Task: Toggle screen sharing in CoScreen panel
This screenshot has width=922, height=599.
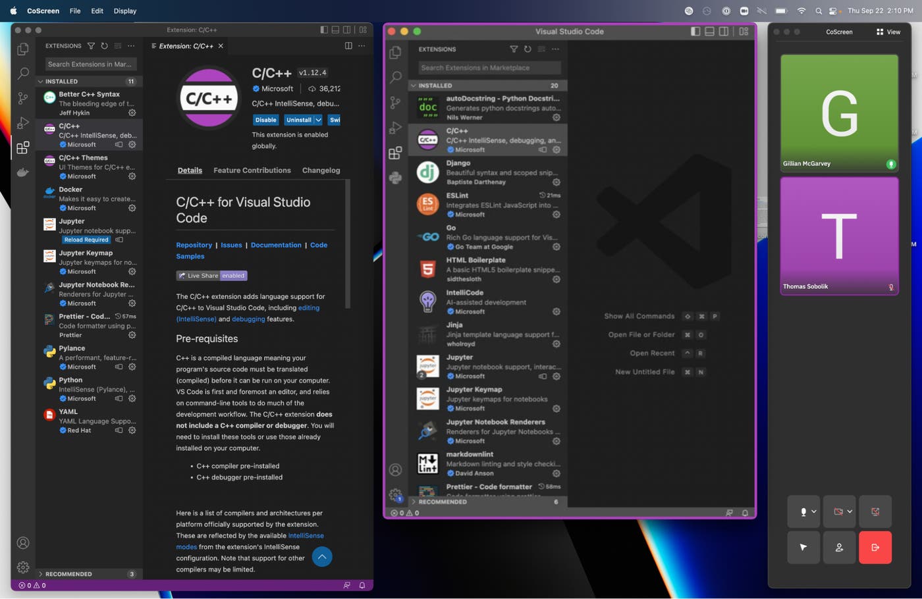Action: tap(875, 511)
